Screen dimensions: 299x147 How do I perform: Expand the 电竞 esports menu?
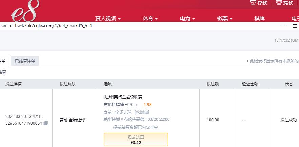tap(187, 19)
